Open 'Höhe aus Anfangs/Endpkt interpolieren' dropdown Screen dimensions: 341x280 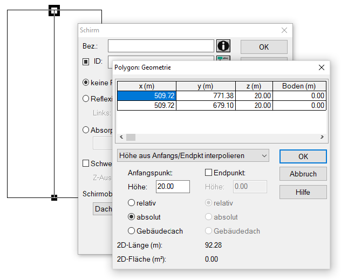point(193,156)
